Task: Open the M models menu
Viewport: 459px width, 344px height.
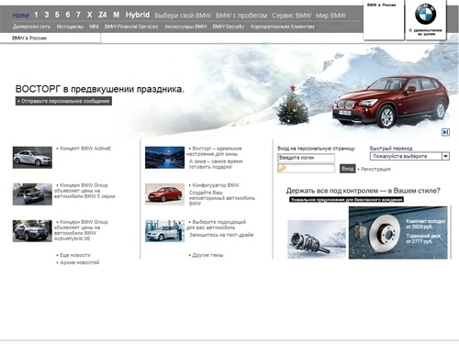Action: pyautogui.click(x=117, y=15)
